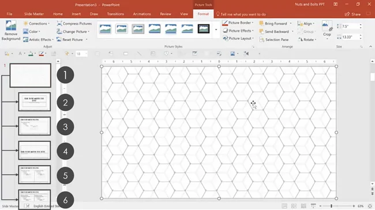The height and width of the screenshot is (210, 375).
Task: Click the zoom in plus button
Action: pos(354,206)
